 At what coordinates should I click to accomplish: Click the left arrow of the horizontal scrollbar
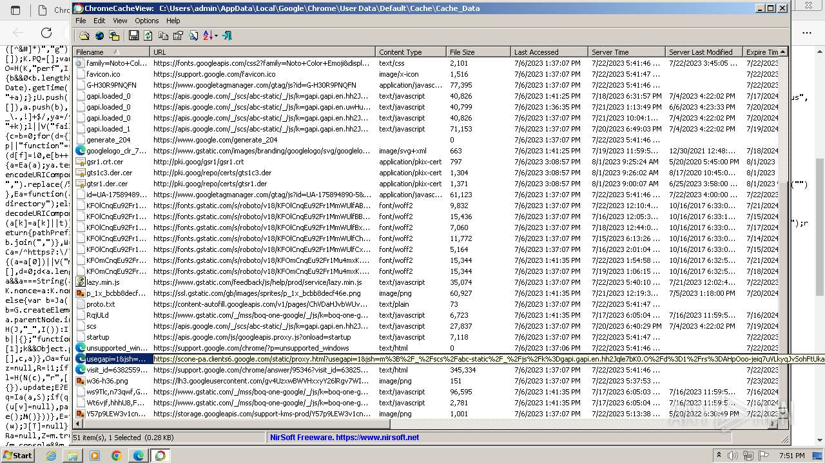(79, 424)
